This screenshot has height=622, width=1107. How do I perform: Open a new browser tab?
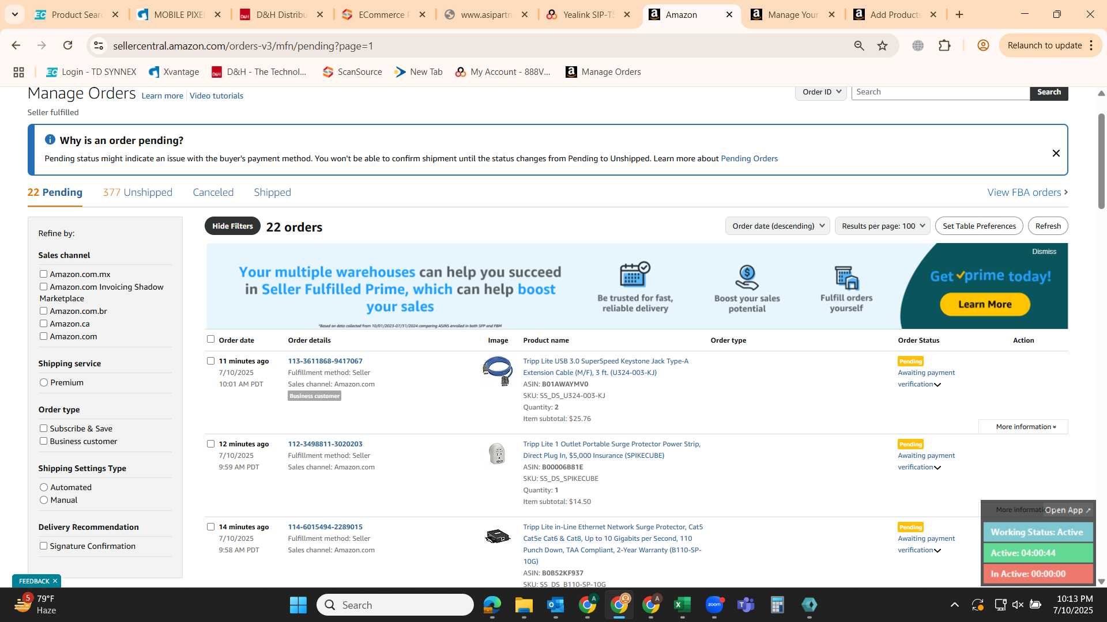tap(959, 14)
